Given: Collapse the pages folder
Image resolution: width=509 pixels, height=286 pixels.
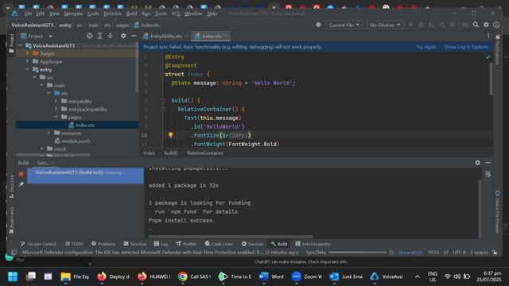Looking at the screenshot, I should [56, 117].
